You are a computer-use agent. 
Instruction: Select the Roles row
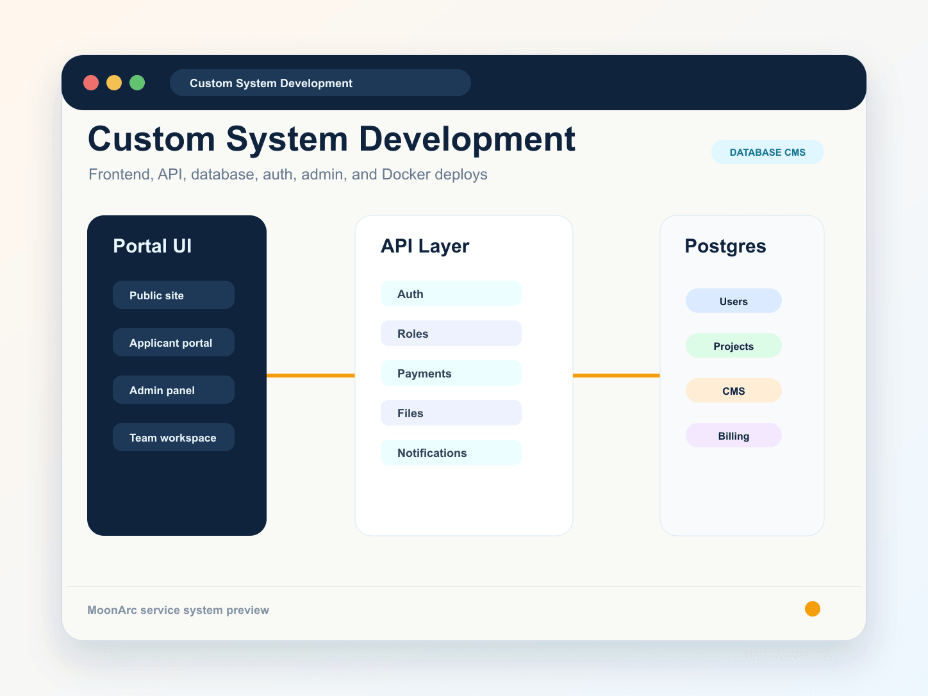click(x=451, y=333)
